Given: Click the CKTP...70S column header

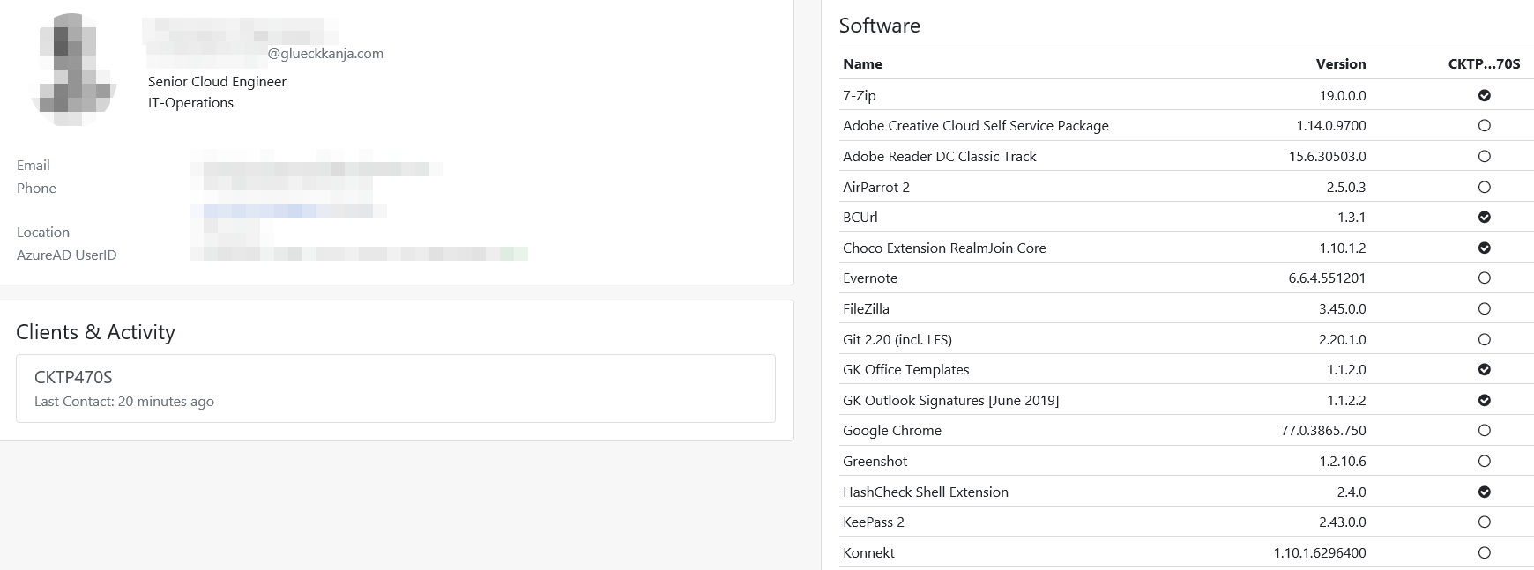Looking at the screenshot, I should coord(1484,63).
